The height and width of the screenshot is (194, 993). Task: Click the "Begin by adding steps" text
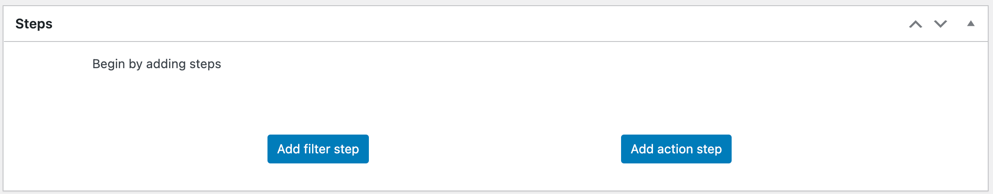click(x=156, y=64)
